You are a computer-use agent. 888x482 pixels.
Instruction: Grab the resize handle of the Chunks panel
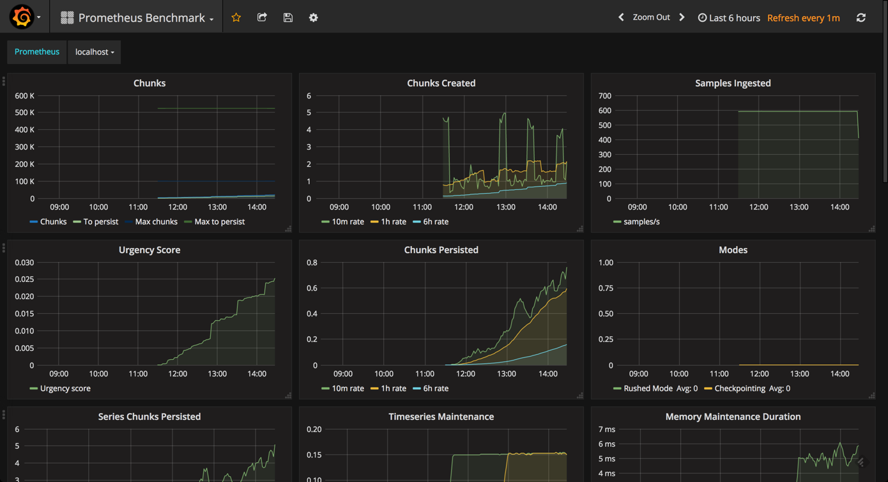[x=289, y=228]
